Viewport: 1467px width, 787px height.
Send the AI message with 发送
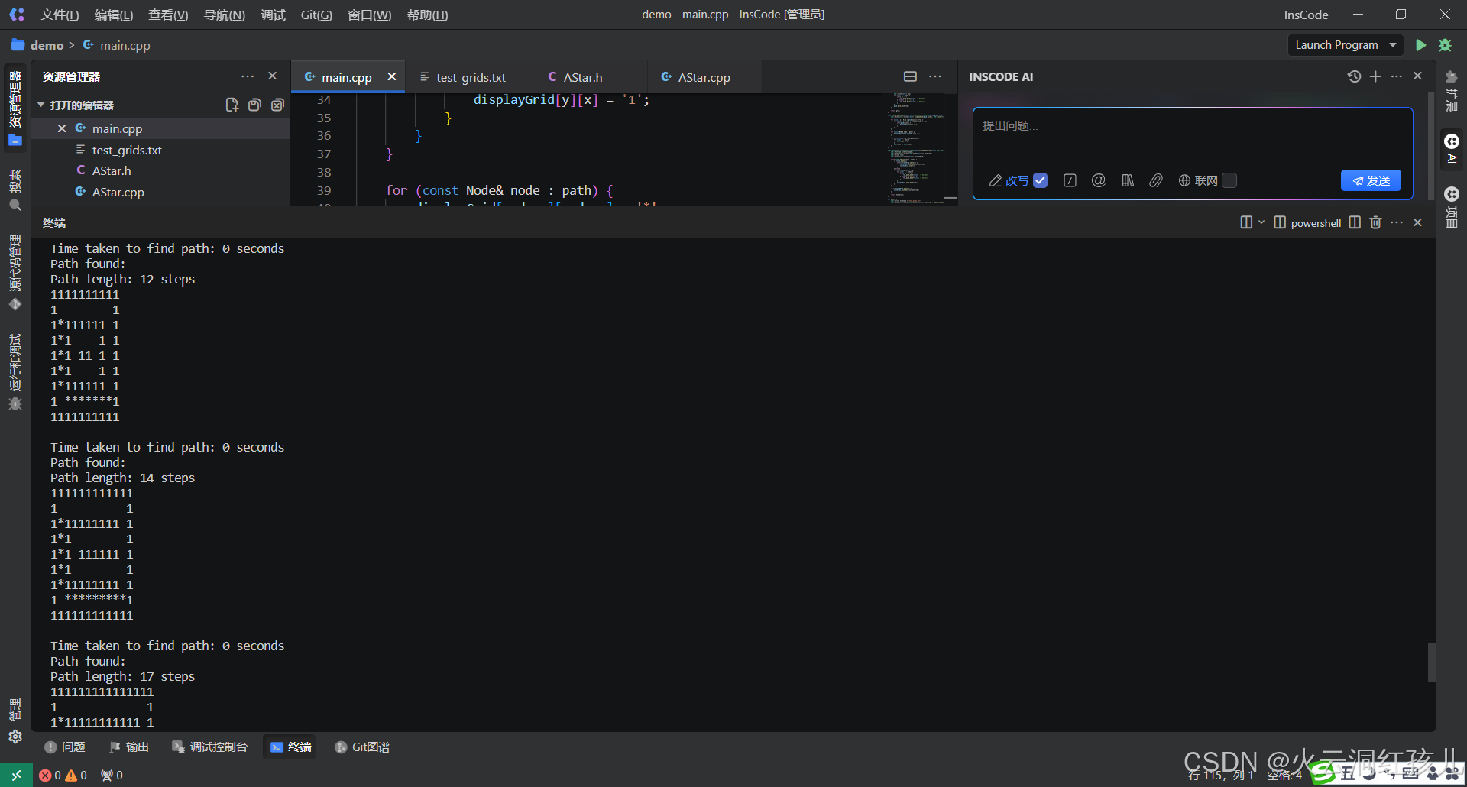[1371, 180]
